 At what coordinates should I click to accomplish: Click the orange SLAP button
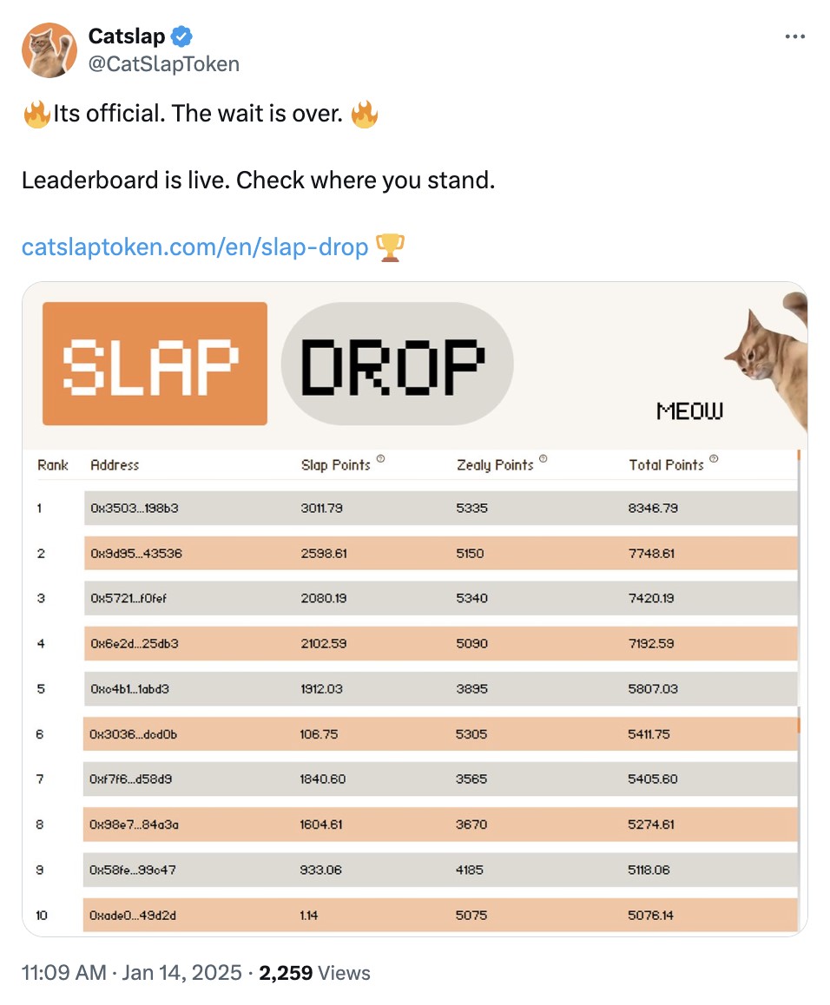(x=155, y=364)
